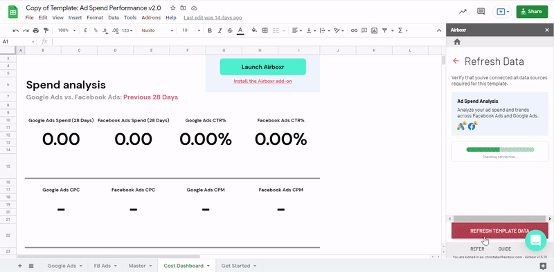Open Install the Airboxr add-on link
This screenshot has width=554, height=272.
click(x=263, y=81)
